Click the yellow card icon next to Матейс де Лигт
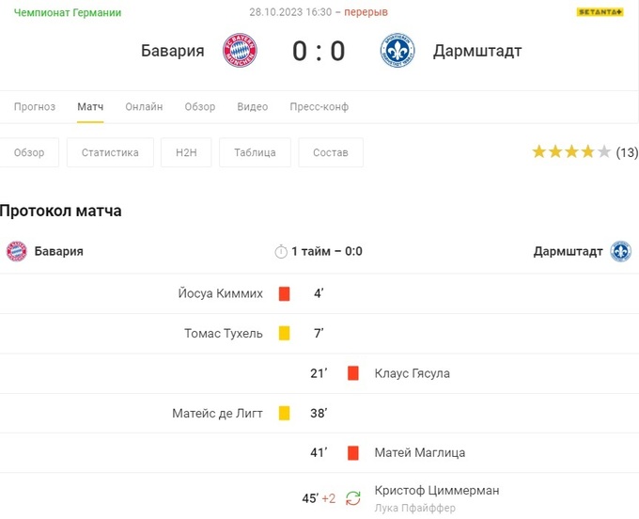Image resolution: width=639 pixels, height=519 pixels. click(284, 413)
